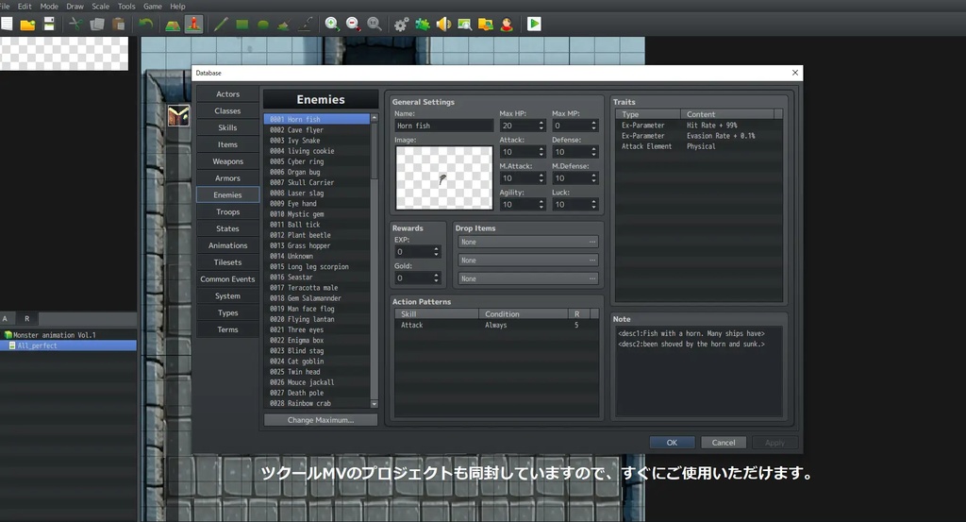Click the enemy Name input field
The height and width of the screenshot is (522, 966).
pos(443,126)
